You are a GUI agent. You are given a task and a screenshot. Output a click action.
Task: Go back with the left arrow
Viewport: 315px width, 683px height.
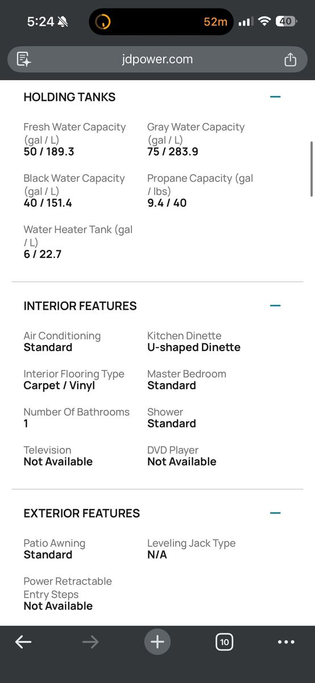pos(23,642)
